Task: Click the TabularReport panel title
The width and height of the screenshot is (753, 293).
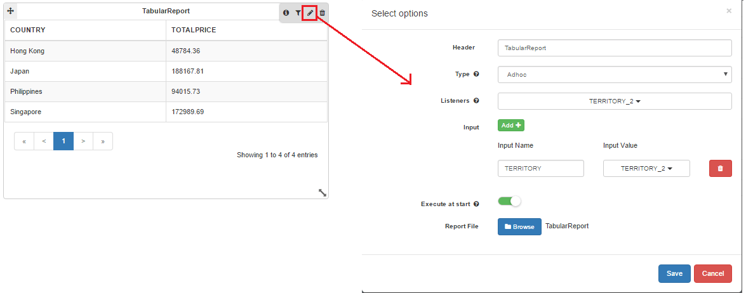Action: [166, 11]
